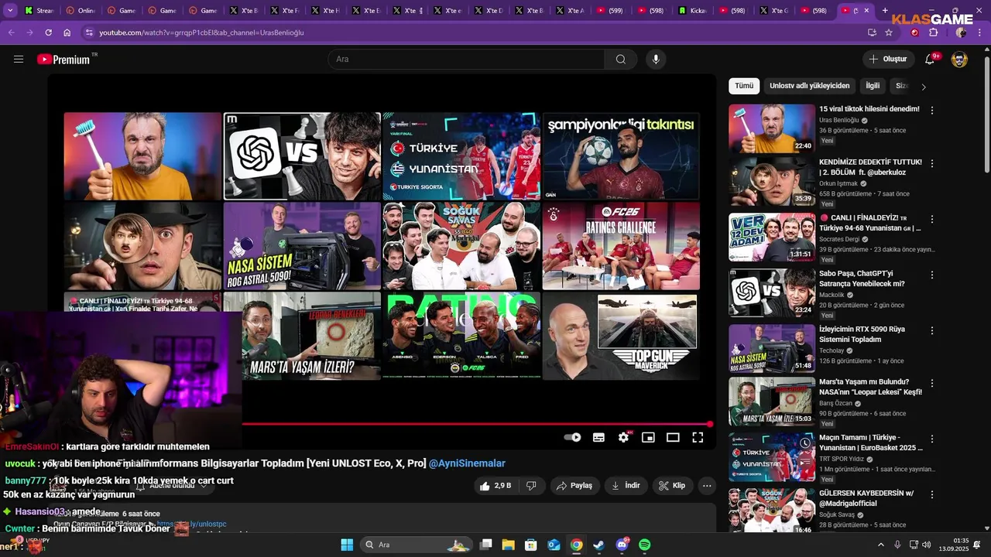
Task: Open EA FC26 Ratings Challenge end-screen video
Action: [x=621, y=246]
